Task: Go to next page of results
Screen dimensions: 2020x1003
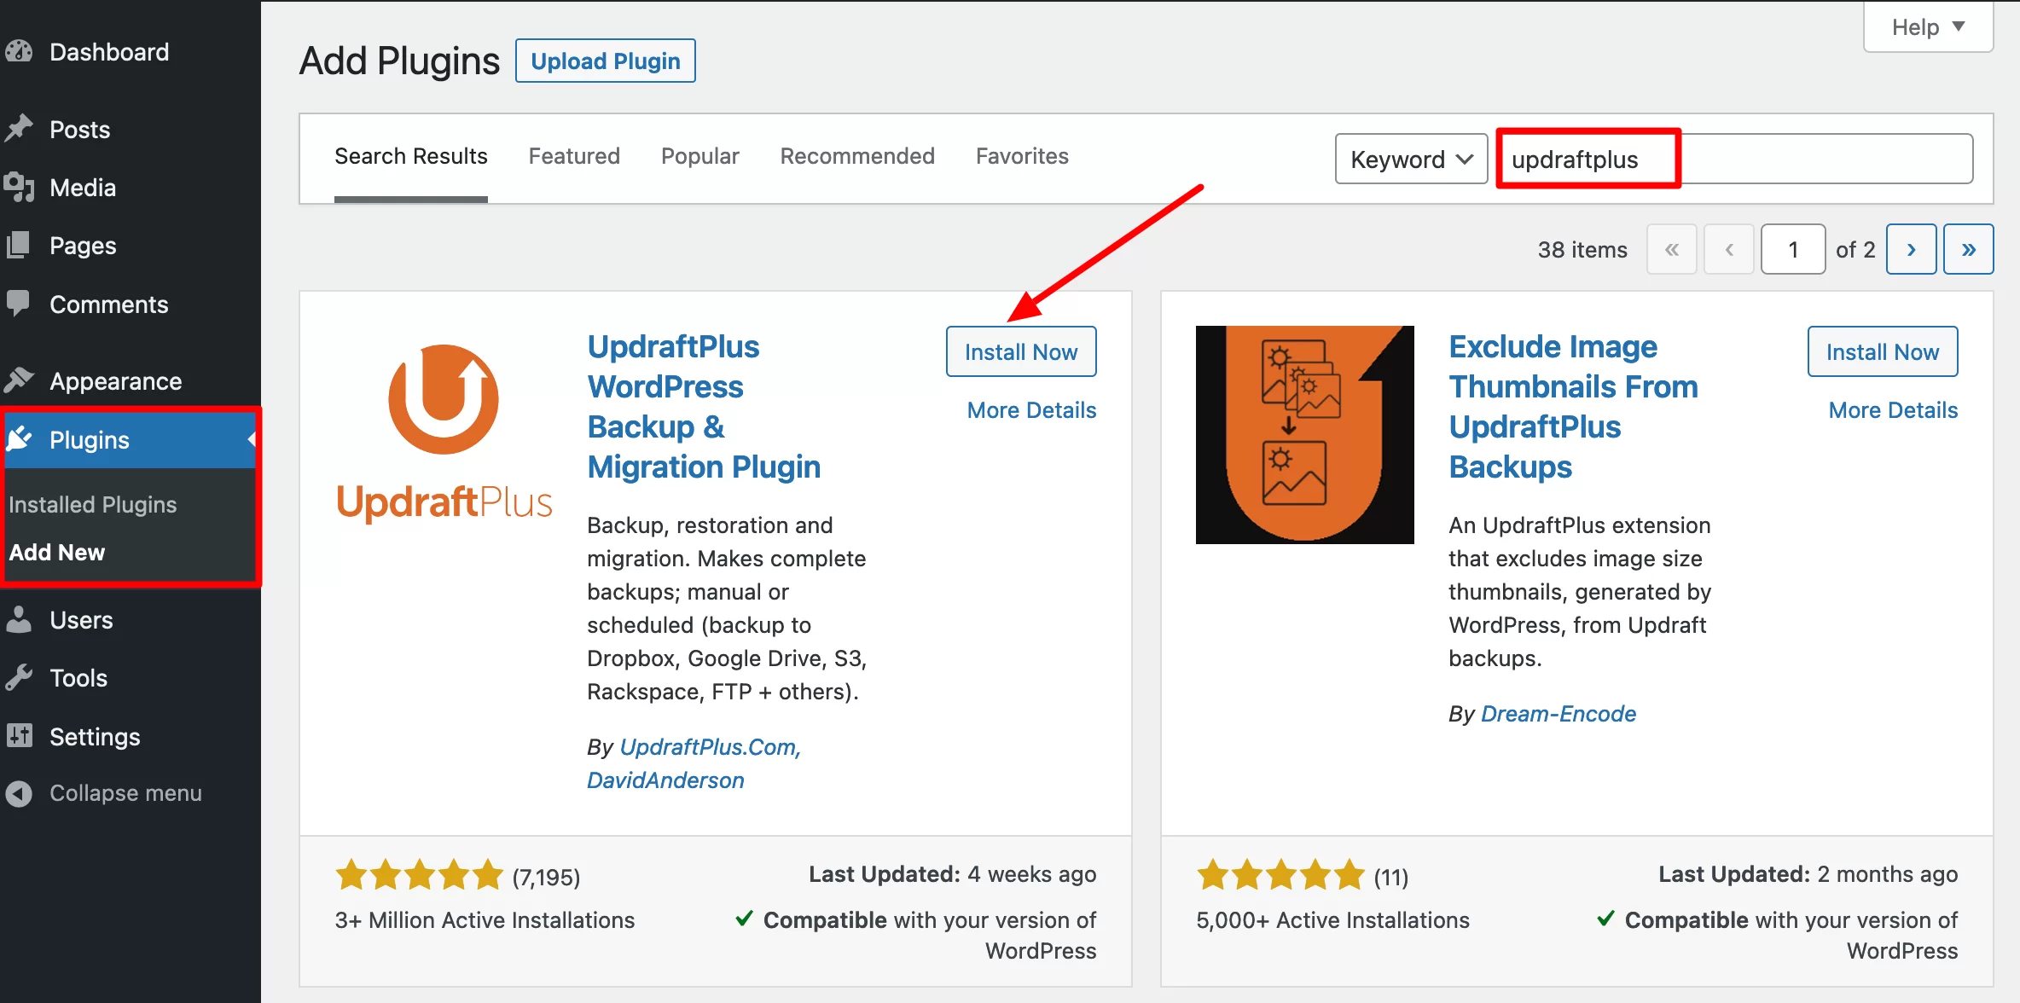Action: 1911,249
